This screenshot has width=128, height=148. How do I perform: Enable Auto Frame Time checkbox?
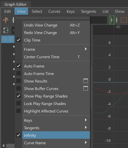(19, 73)
